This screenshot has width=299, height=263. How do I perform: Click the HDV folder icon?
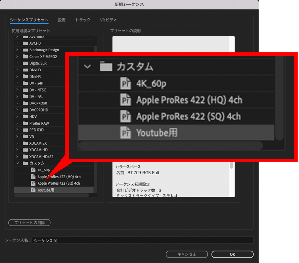point(25,117)
